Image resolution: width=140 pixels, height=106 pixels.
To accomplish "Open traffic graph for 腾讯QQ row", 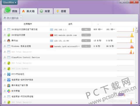I will pos(125,41).
